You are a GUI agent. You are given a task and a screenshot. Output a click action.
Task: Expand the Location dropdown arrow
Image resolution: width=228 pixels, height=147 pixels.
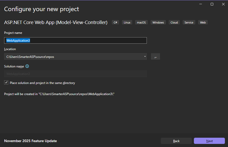point(145,57)
